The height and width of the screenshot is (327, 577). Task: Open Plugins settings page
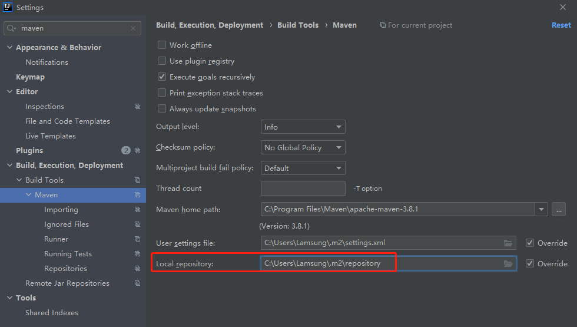pos(29,151)
